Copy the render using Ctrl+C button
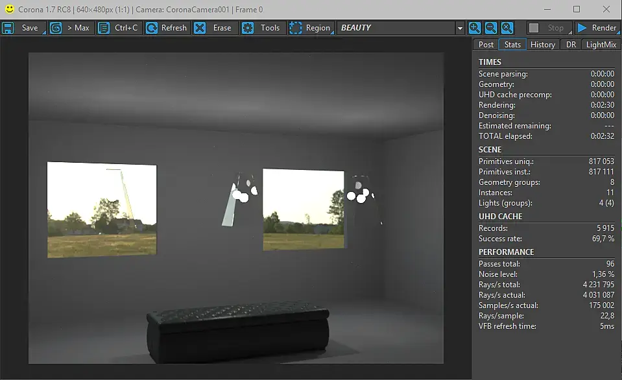 tap(126, 28)
